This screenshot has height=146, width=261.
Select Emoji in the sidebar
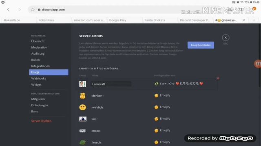[49, 72]
